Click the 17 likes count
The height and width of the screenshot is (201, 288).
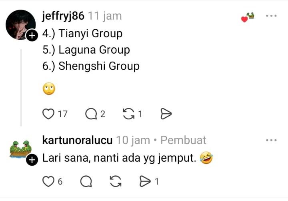click(x=63, y=114)
